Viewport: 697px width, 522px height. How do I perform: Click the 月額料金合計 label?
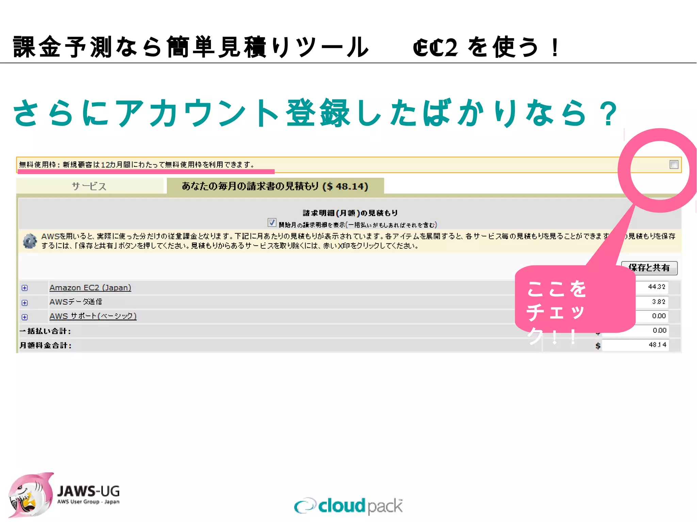click(x=45, y=345)
